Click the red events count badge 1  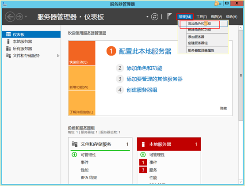143,162
